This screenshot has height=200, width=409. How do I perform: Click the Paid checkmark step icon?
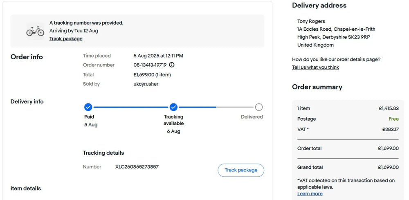(88, 107)
